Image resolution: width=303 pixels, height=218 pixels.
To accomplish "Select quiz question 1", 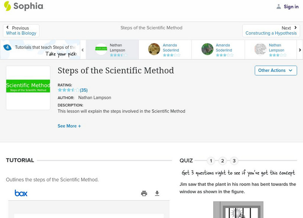I will 211,161.
